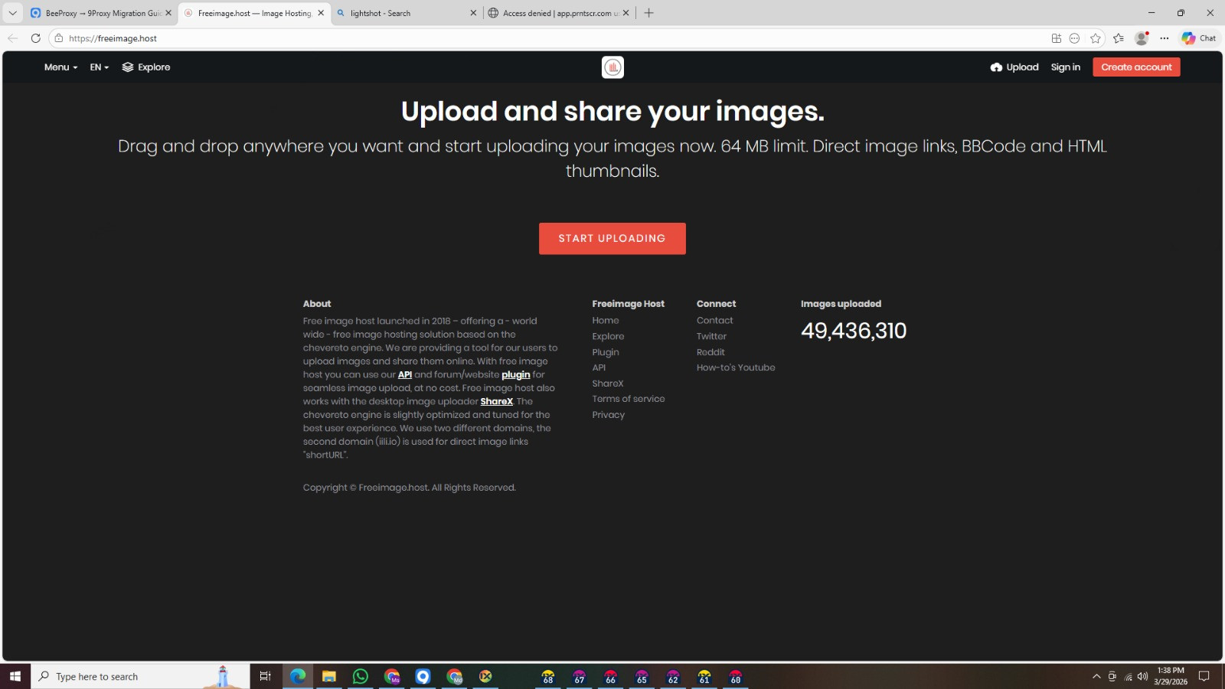Screen dimensions: 1225x689
Task: Click the circled ellipsis icon in address bar
Action: pos(1075,38)
